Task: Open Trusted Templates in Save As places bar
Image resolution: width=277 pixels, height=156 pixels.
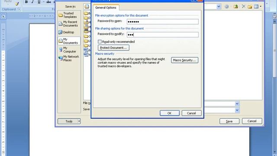Action: point(69,15)
